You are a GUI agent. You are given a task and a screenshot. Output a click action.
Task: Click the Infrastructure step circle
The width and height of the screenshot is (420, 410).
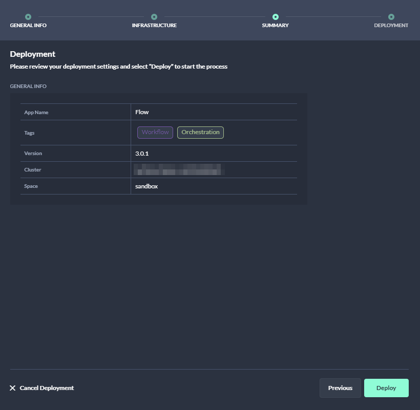point(154,17)
